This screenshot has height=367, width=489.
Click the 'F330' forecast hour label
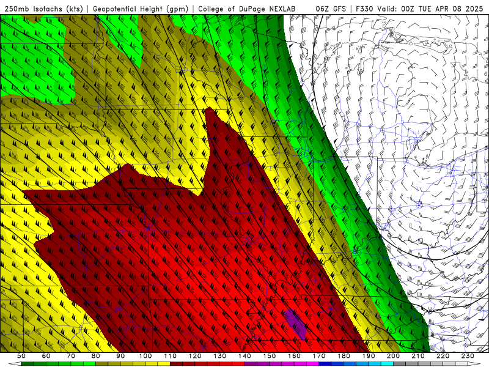tap(364, 9)
